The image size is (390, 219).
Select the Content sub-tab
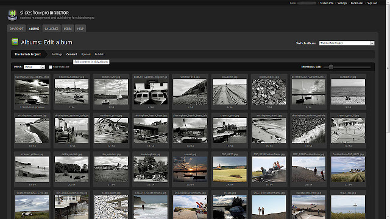tap(72, 54)
